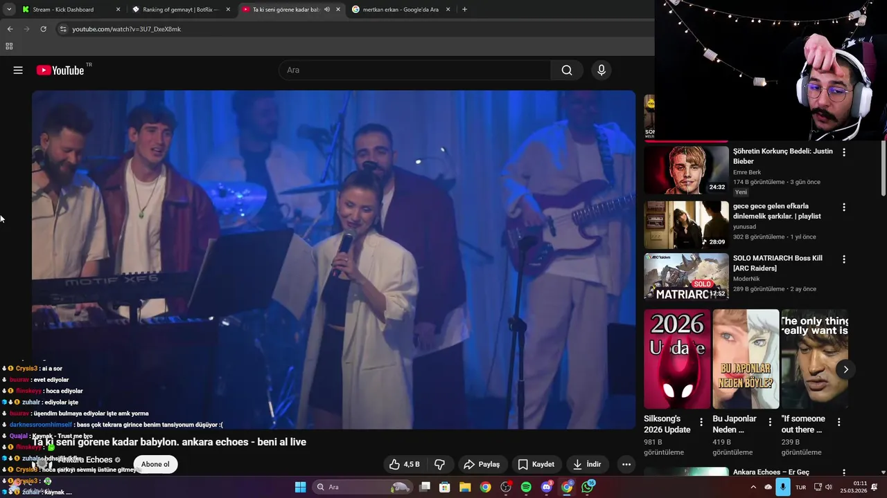Open the gece gece playlist thumbnail
This screenshot has height=498, width=887.
(686, 225)
